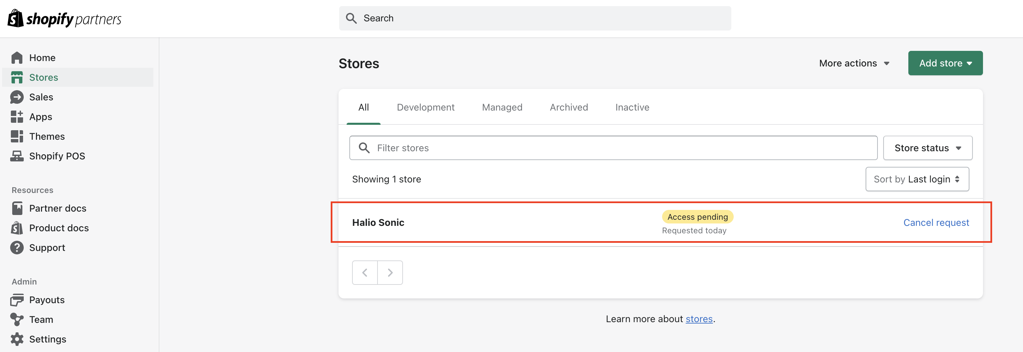Image resolution: width=1023 pixels, height=352 pixels.
Task: Click the Themes layout icon
Action: click(17, 137)
